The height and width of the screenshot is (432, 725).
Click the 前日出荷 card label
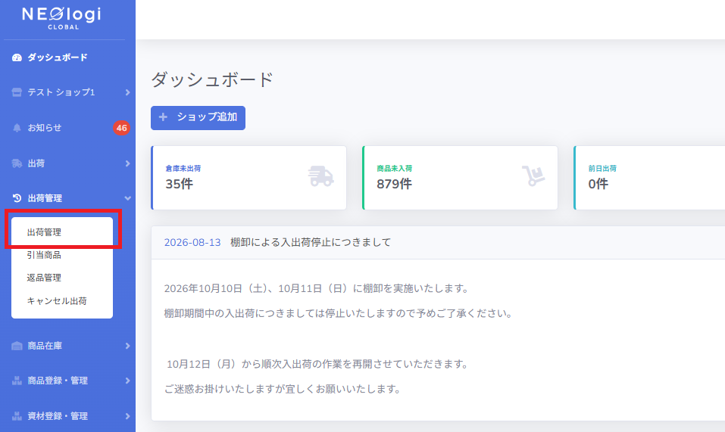coord(602,169)
